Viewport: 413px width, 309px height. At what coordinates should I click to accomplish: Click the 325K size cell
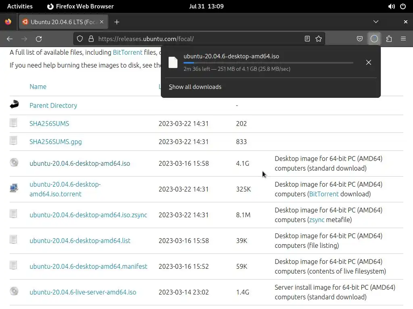[243, 189]
